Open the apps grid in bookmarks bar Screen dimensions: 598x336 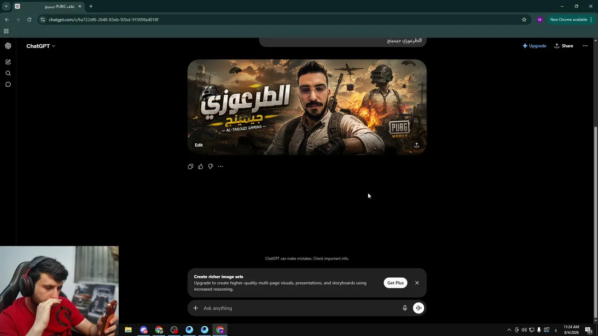6,31
